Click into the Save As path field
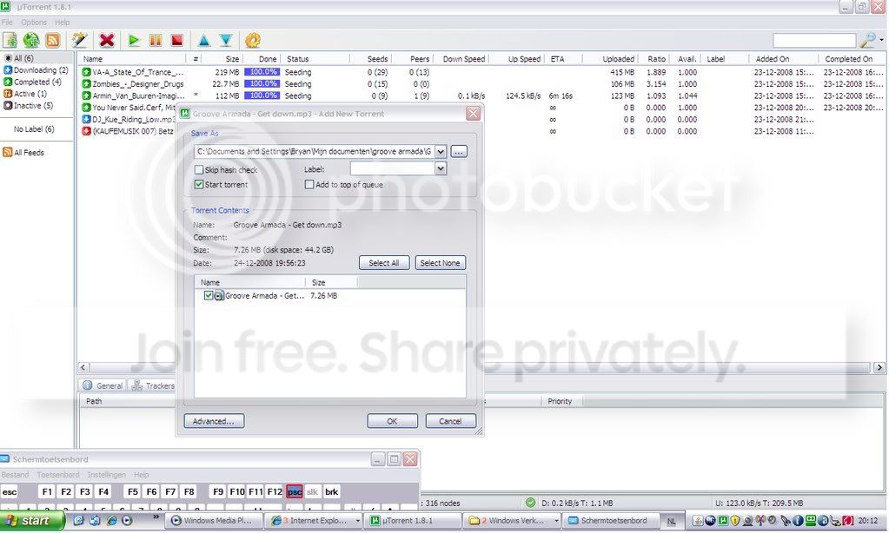Viewport: 889px width, 533px height. coord(314,151)
